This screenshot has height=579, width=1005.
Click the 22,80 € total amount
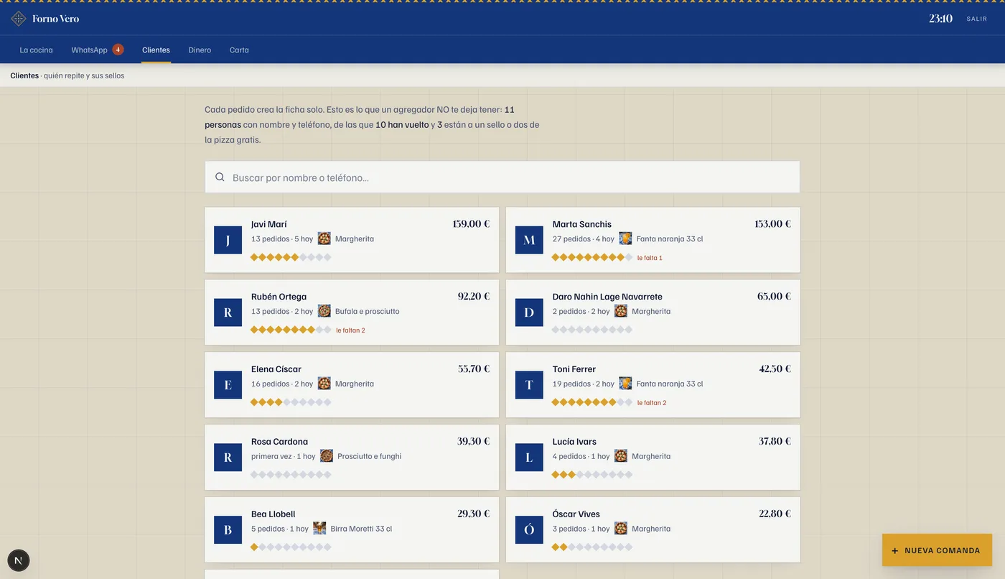(x=775, y=514)
